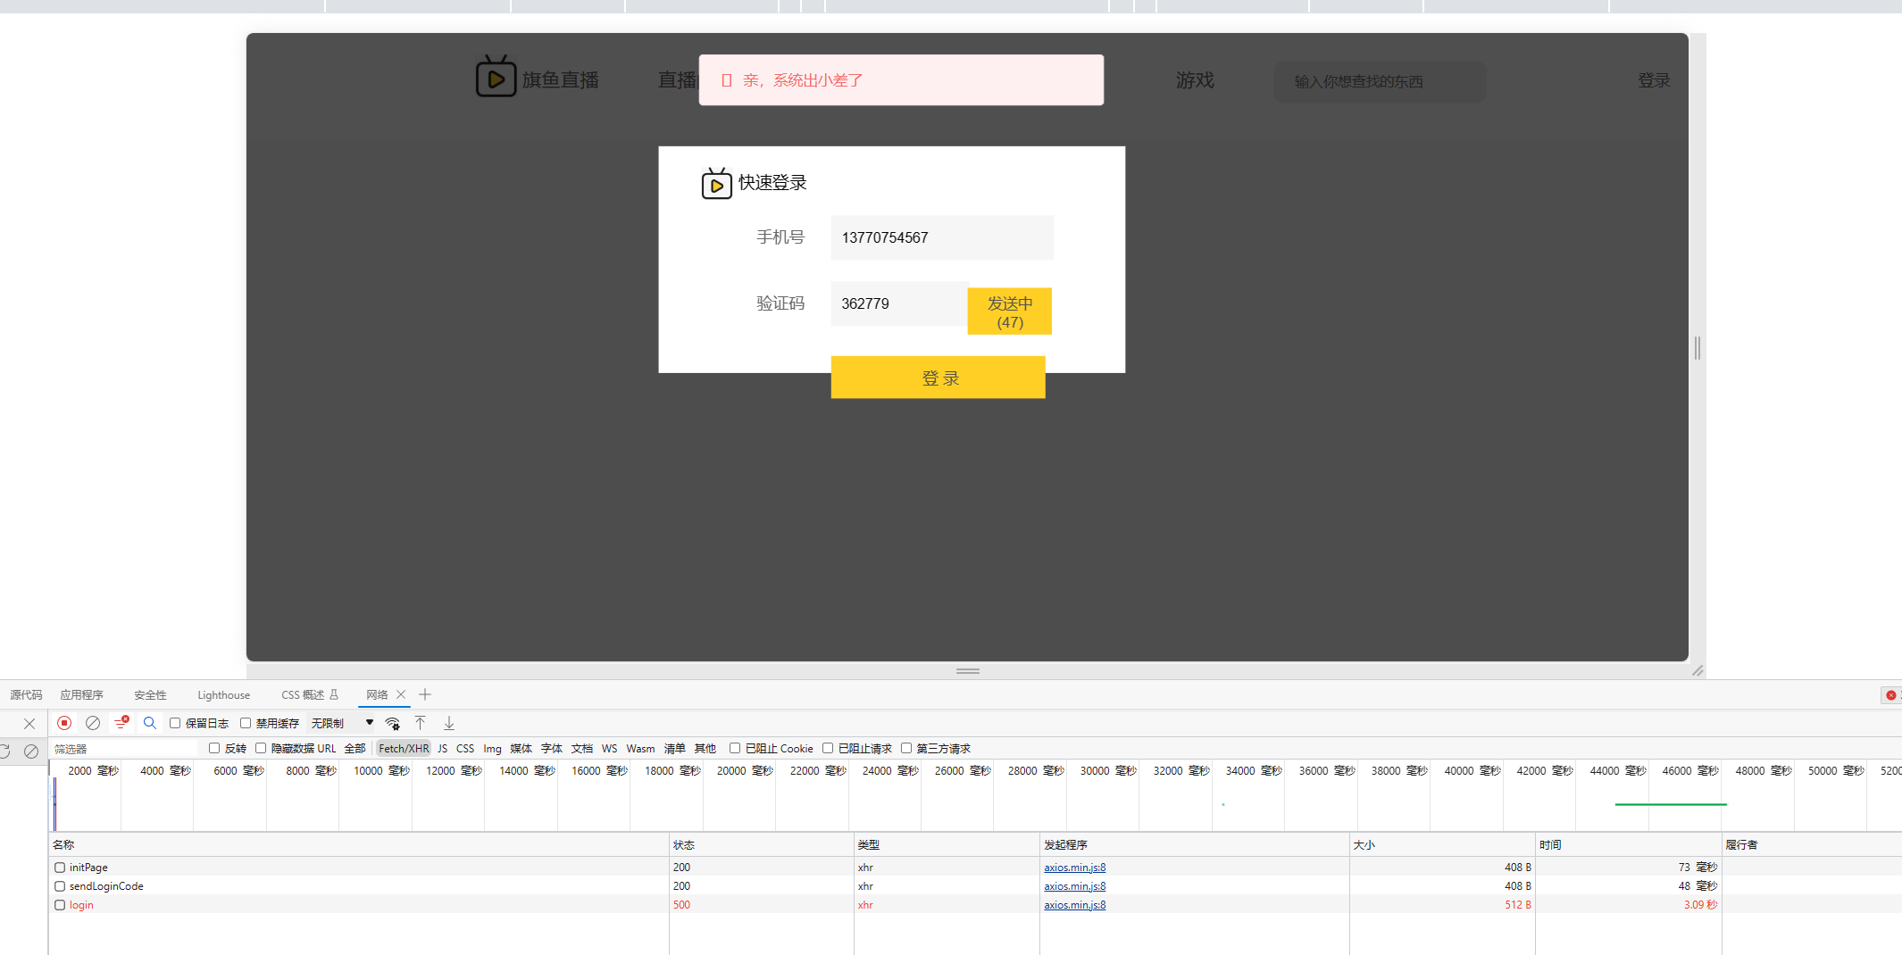Switch to the 应用程序 DevTools tab
This screenshot has height=955, width=1902.
pos(82,695)
